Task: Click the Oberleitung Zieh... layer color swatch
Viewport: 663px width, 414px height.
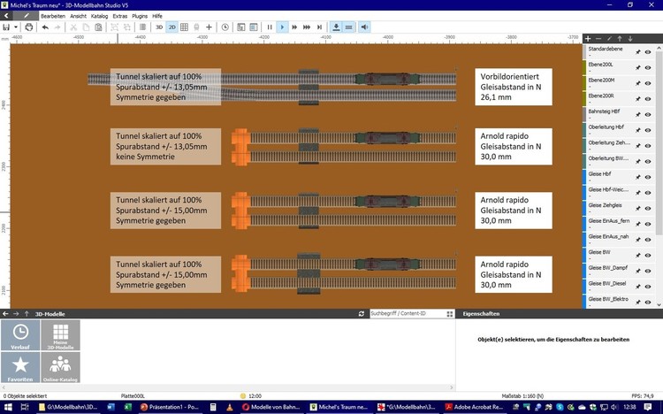Action: [585, 146]
